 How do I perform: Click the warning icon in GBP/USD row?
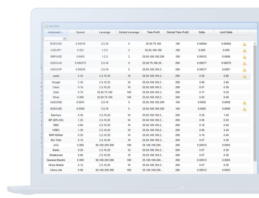[x=245, y=57]
